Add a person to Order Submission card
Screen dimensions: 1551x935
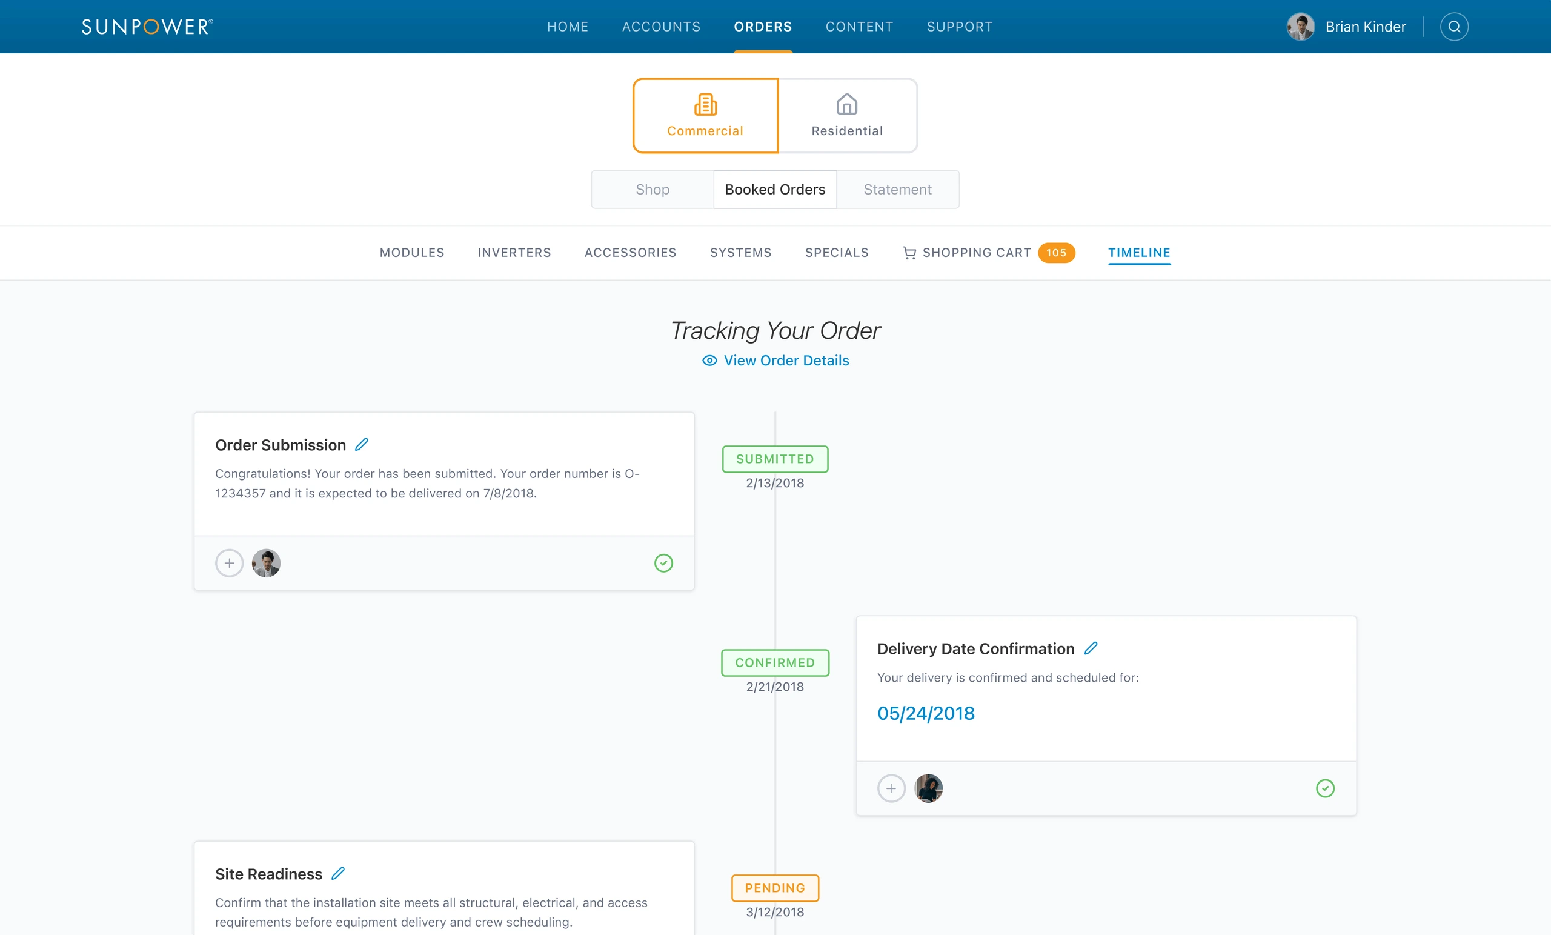229,563
